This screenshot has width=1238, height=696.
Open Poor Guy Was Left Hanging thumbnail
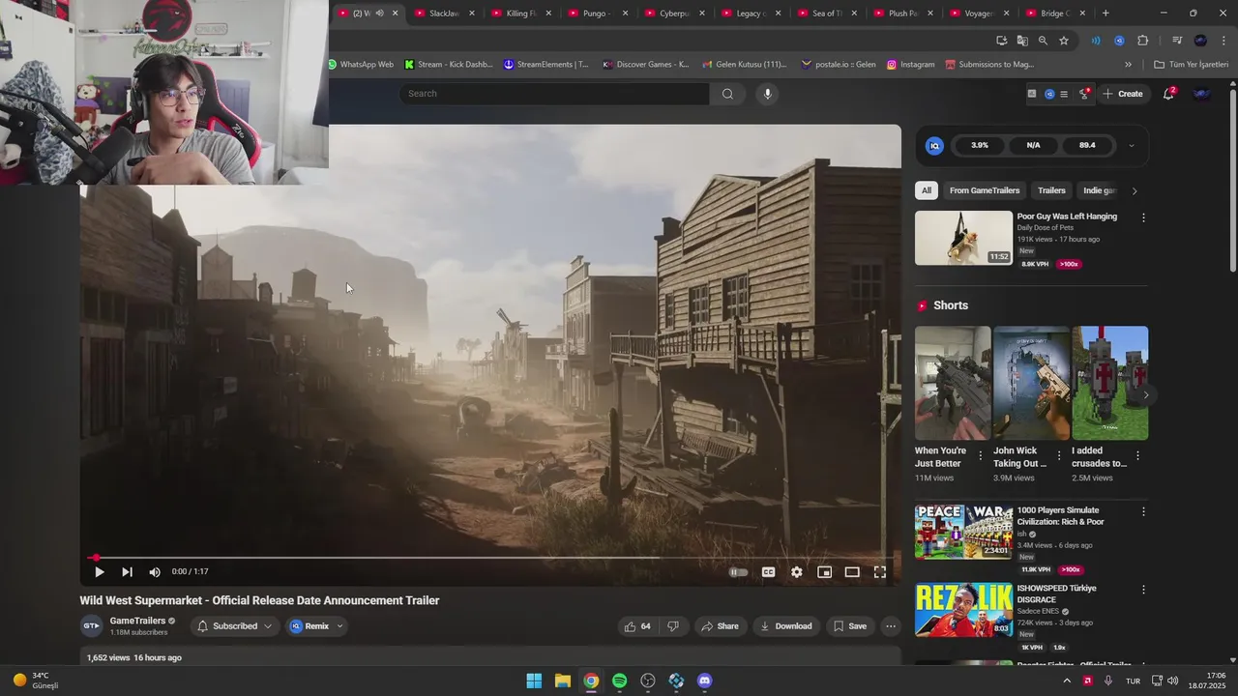pyautogui.click(x=963, y=238)
